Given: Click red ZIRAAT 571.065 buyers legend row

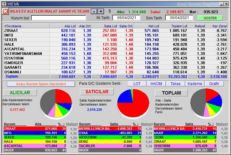Looking at the screenshot, I should [x=35, y=129].
